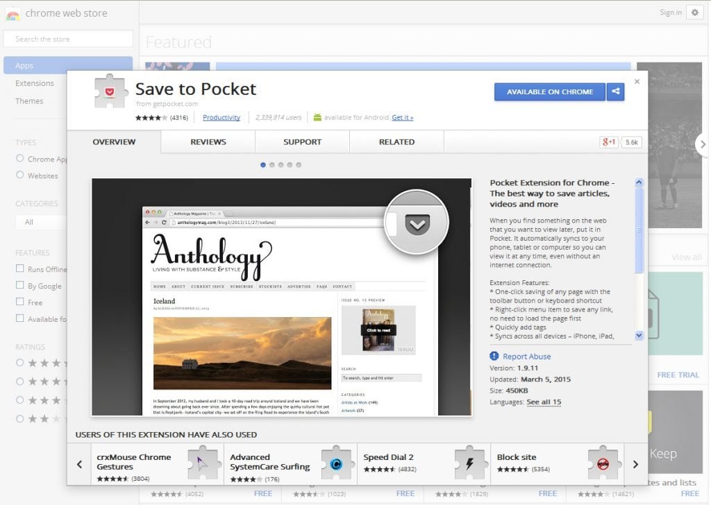Switch to the Overview tab

114,142
